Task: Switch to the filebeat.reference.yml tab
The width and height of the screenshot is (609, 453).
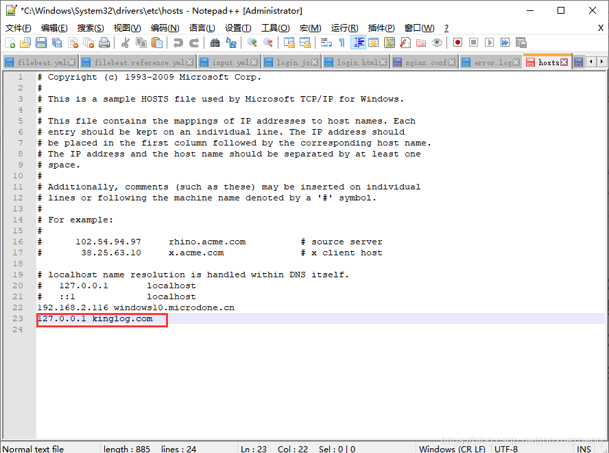Action: [x=138, y=62]
